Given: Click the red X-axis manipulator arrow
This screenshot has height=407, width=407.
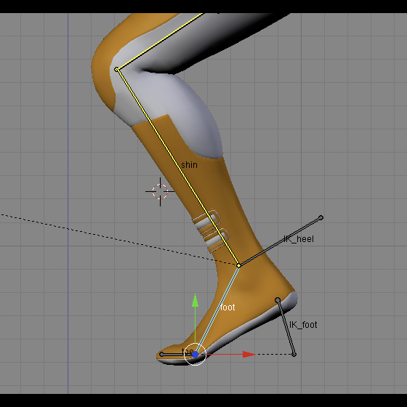Looking at the screenshot, I should (x=249, y=355).
